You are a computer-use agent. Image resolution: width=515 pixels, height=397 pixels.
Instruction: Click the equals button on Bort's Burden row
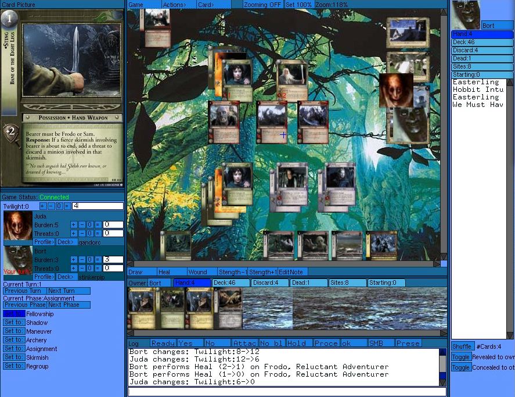(98, 259)
